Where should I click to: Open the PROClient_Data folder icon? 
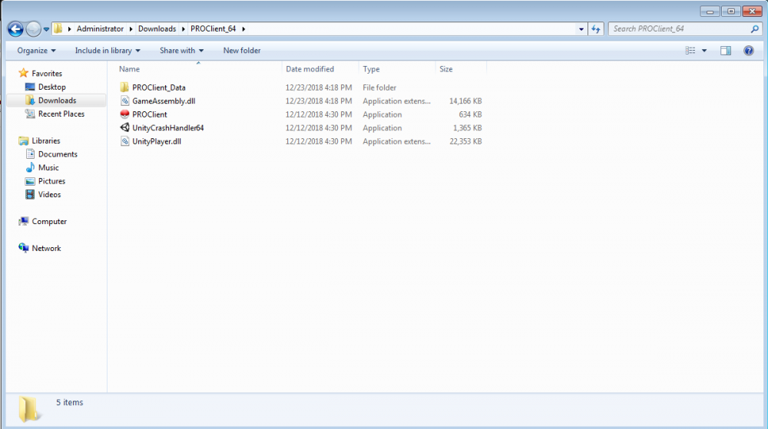[x=125, y=87]
